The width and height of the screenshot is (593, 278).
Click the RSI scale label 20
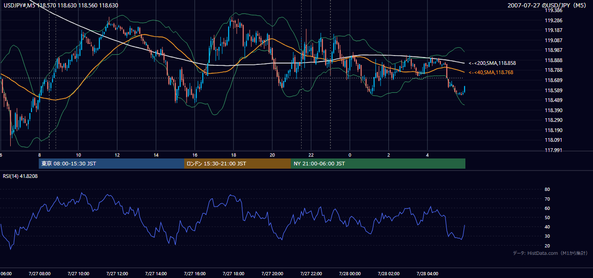tap(548, 246)
